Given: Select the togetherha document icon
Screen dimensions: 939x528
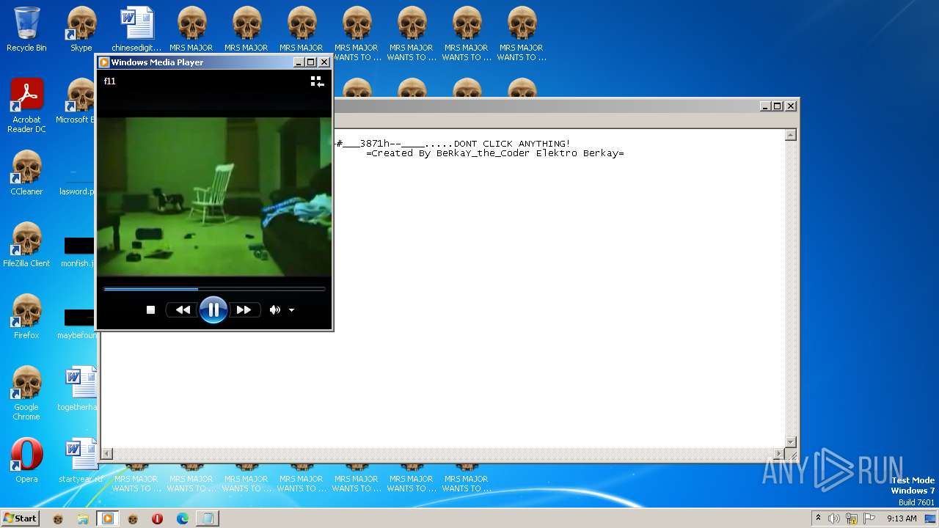Looking at the screenshot, I should (78, 389).
